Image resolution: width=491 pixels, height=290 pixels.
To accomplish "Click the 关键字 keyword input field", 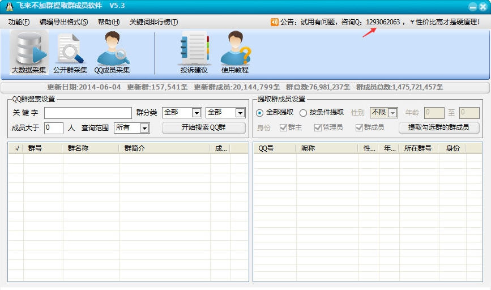I will (88, 113).
